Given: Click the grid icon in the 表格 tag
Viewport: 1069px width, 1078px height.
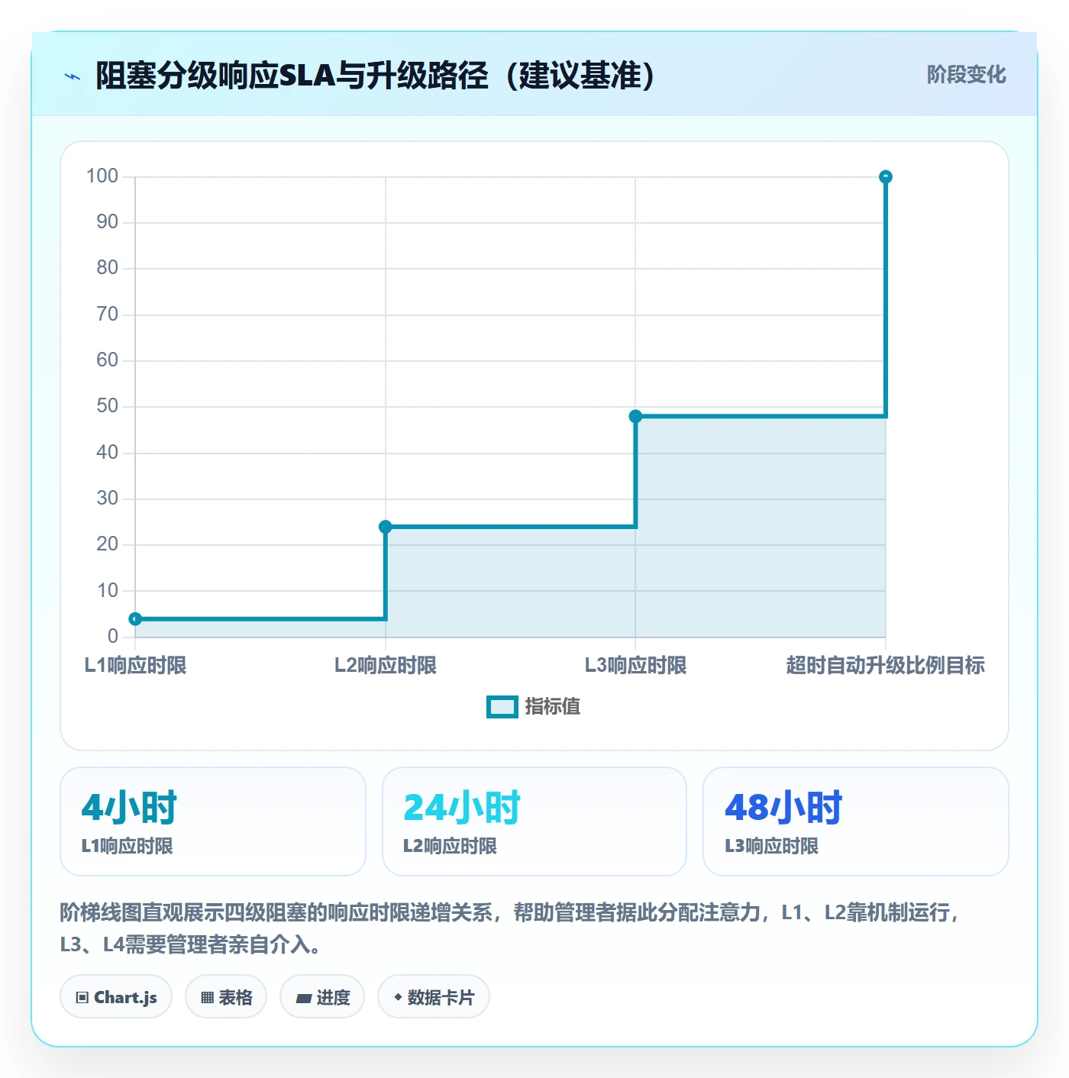Looking at the screenshot, I should tap(208, 998).
